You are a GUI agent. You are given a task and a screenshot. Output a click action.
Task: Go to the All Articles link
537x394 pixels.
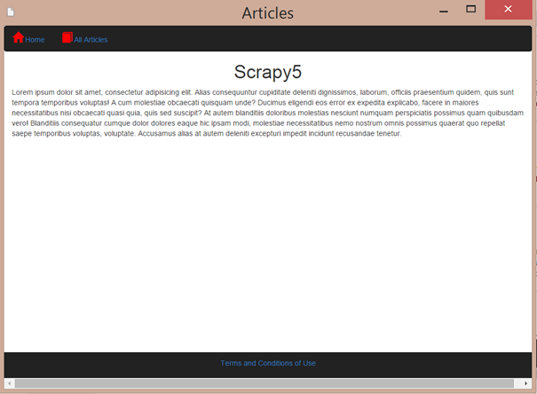click(x=91, y=40)
